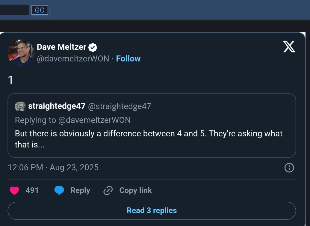Screen dimensions: 310x226
Task: Click the Dave Meltzer display name
Action: click(61, 47)
